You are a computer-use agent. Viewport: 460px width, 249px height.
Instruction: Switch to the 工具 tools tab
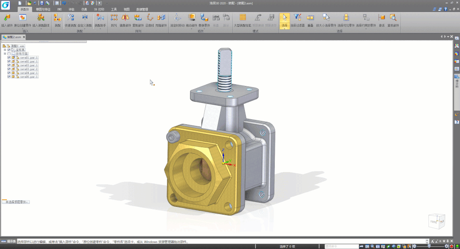114,9
